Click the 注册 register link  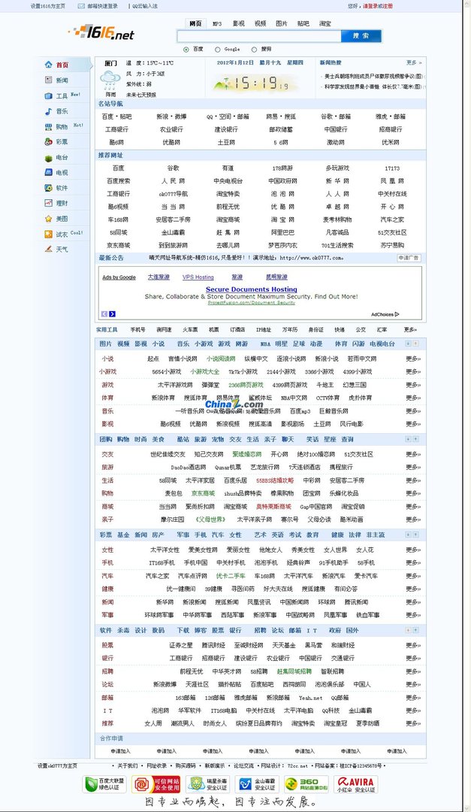(387, 6)
